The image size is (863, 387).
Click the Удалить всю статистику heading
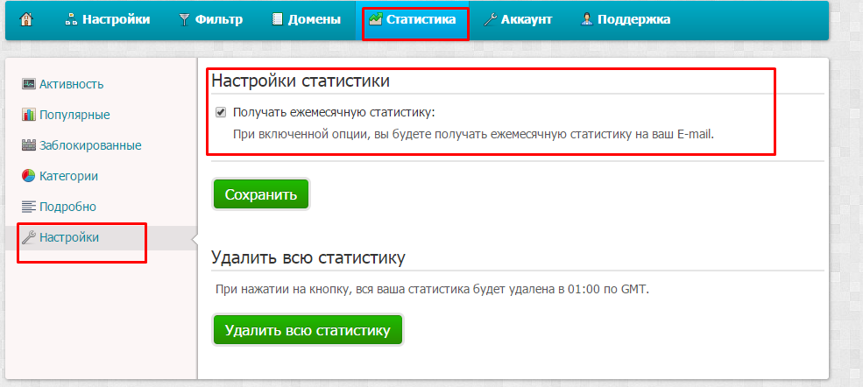308,257
